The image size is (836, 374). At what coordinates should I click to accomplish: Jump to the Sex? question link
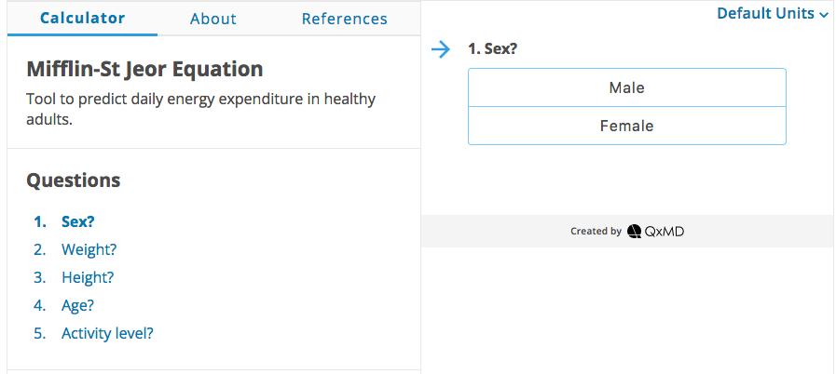click(x=78, y=221)
